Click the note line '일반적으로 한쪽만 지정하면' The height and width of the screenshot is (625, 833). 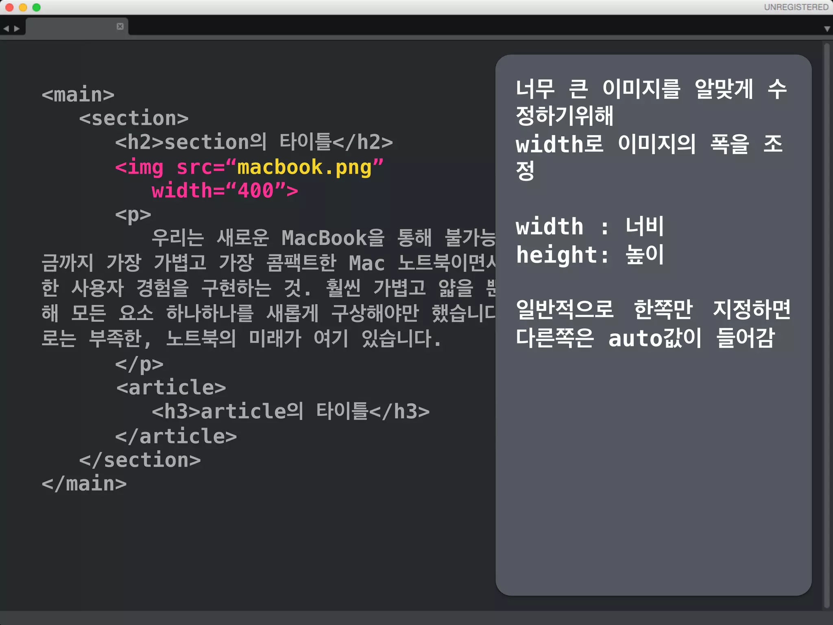click(x=653, y=309)
